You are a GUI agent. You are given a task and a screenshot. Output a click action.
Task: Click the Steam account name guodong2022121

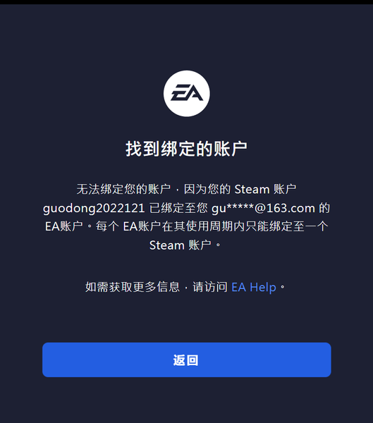[x=94, y=208]
